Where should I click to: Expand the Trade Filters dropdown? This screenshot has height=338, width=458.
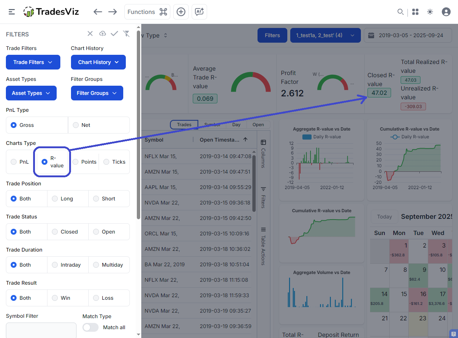[33, 62]
